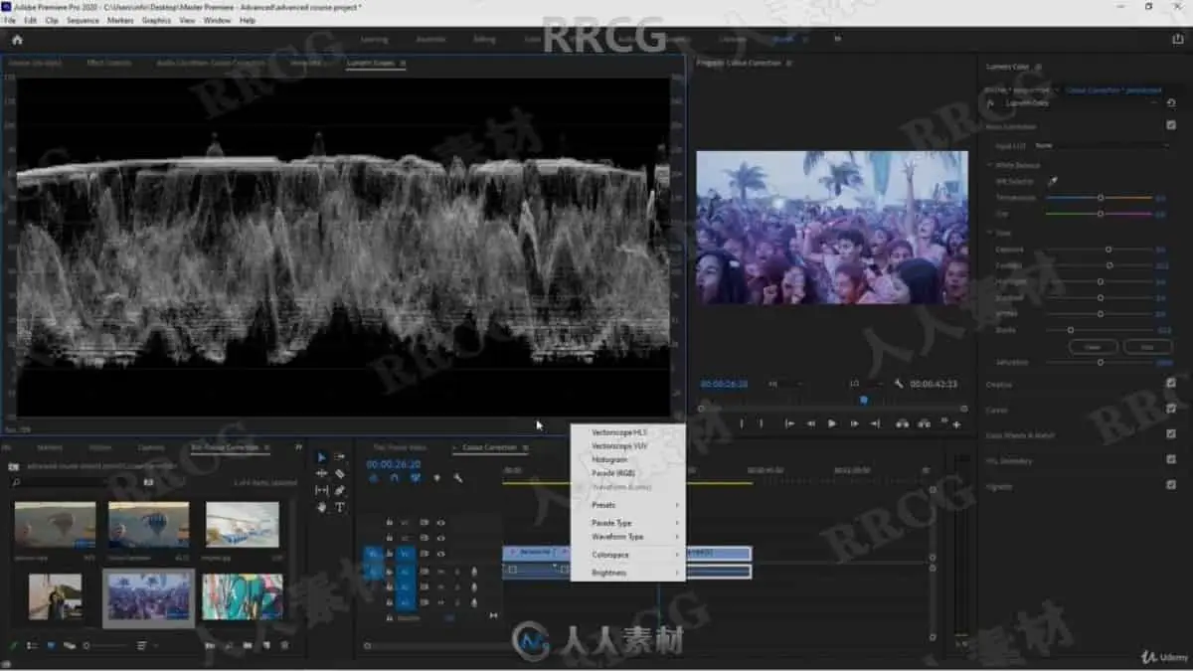Toggle Color Wheels & Match checkbox
The width and height of the screenshot is (1193, 671).
[1171, 434]
